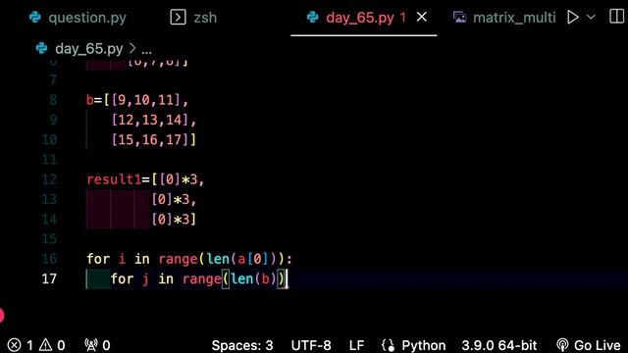The width and height of the screenshot is (628, 353).
Task: Click the zsh terminal icon in tab
Action: point(178,18)
